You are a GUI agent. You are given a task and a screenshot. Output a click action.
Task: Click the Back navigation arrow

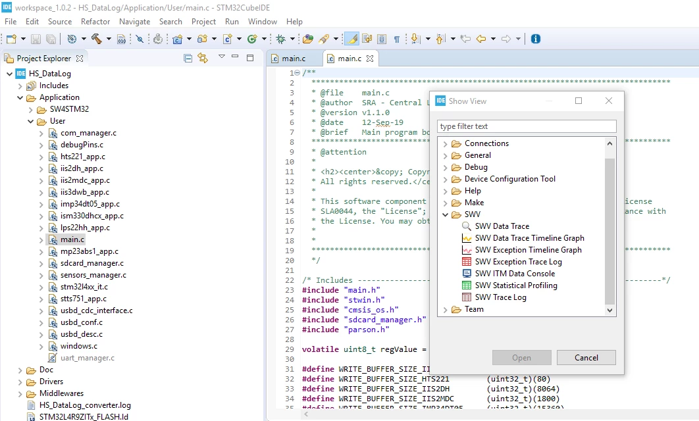click(481, 39)
